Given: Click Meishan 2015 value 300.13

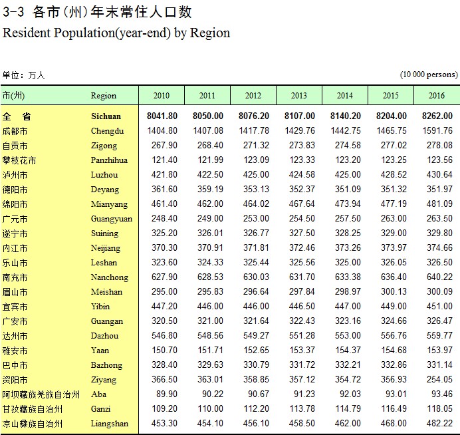Looking at the screenshot, I should (394, 292).
